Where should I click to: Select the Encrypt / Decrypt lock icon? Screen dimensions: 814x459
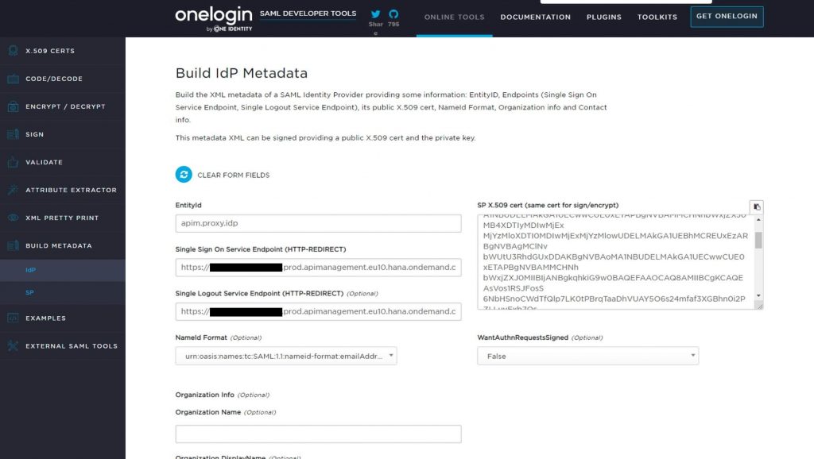click(13, 106)
